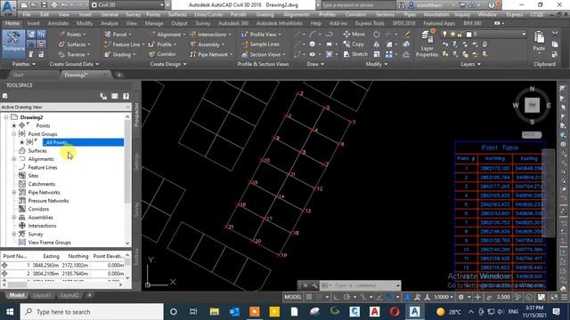
Task: Click the Paste clipboard button
Action: coord(539,41)
